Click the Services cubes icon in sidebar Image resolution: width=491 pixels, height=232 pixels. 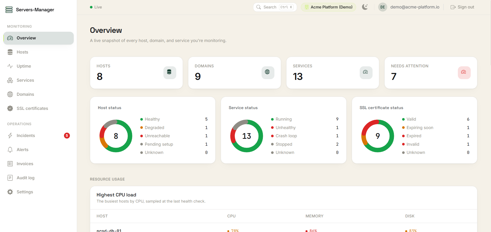pos(10,80)
